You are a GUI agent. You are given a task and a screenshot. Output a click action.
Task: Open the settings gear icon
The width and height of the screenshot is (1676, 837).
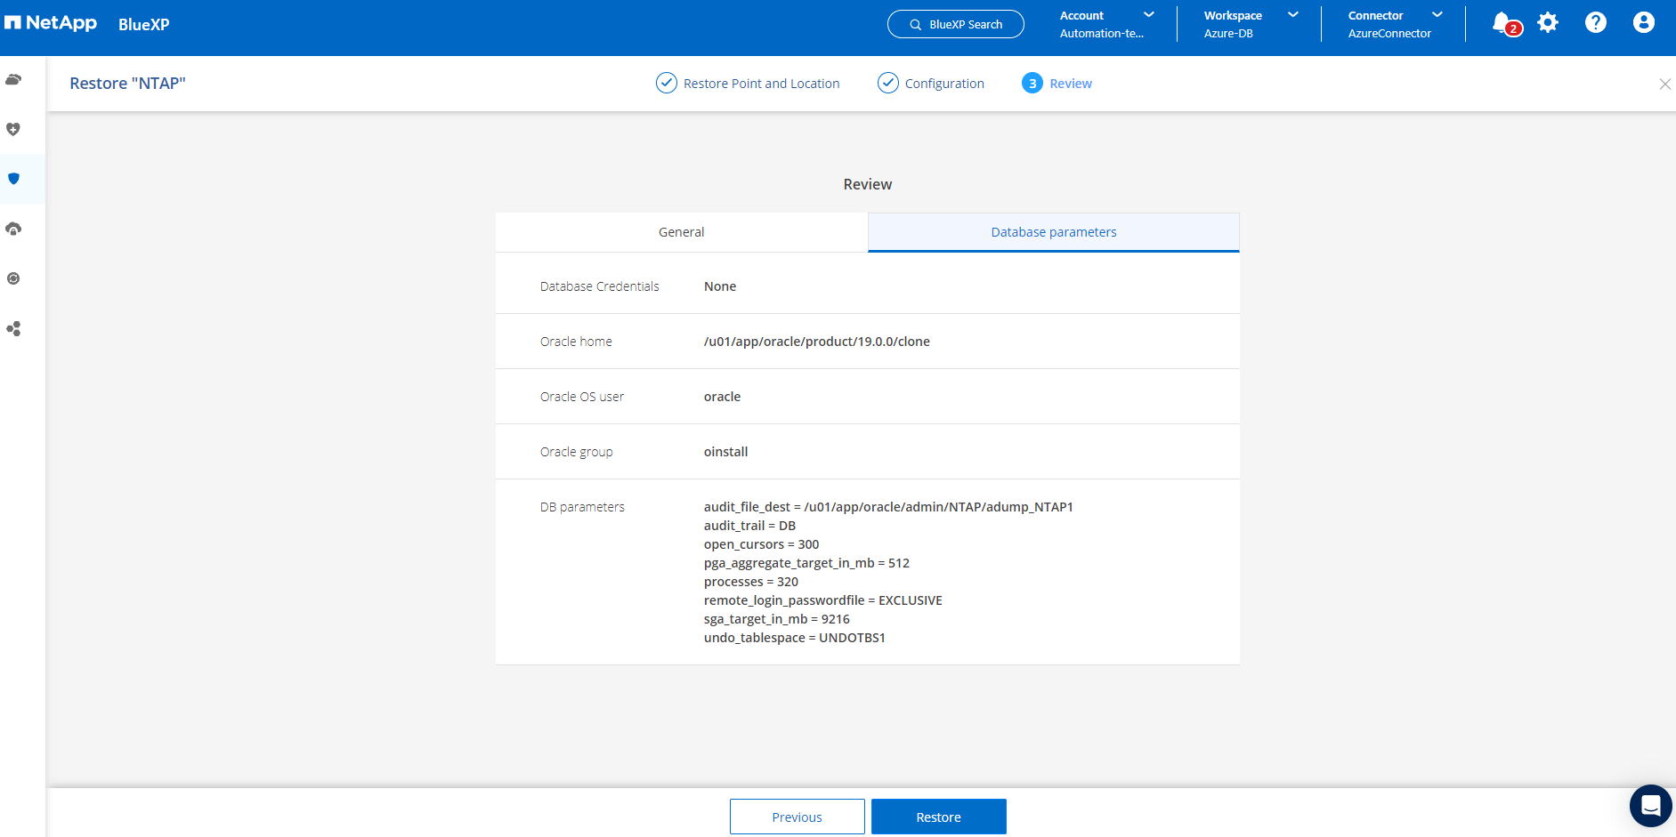click(1548, 23)
